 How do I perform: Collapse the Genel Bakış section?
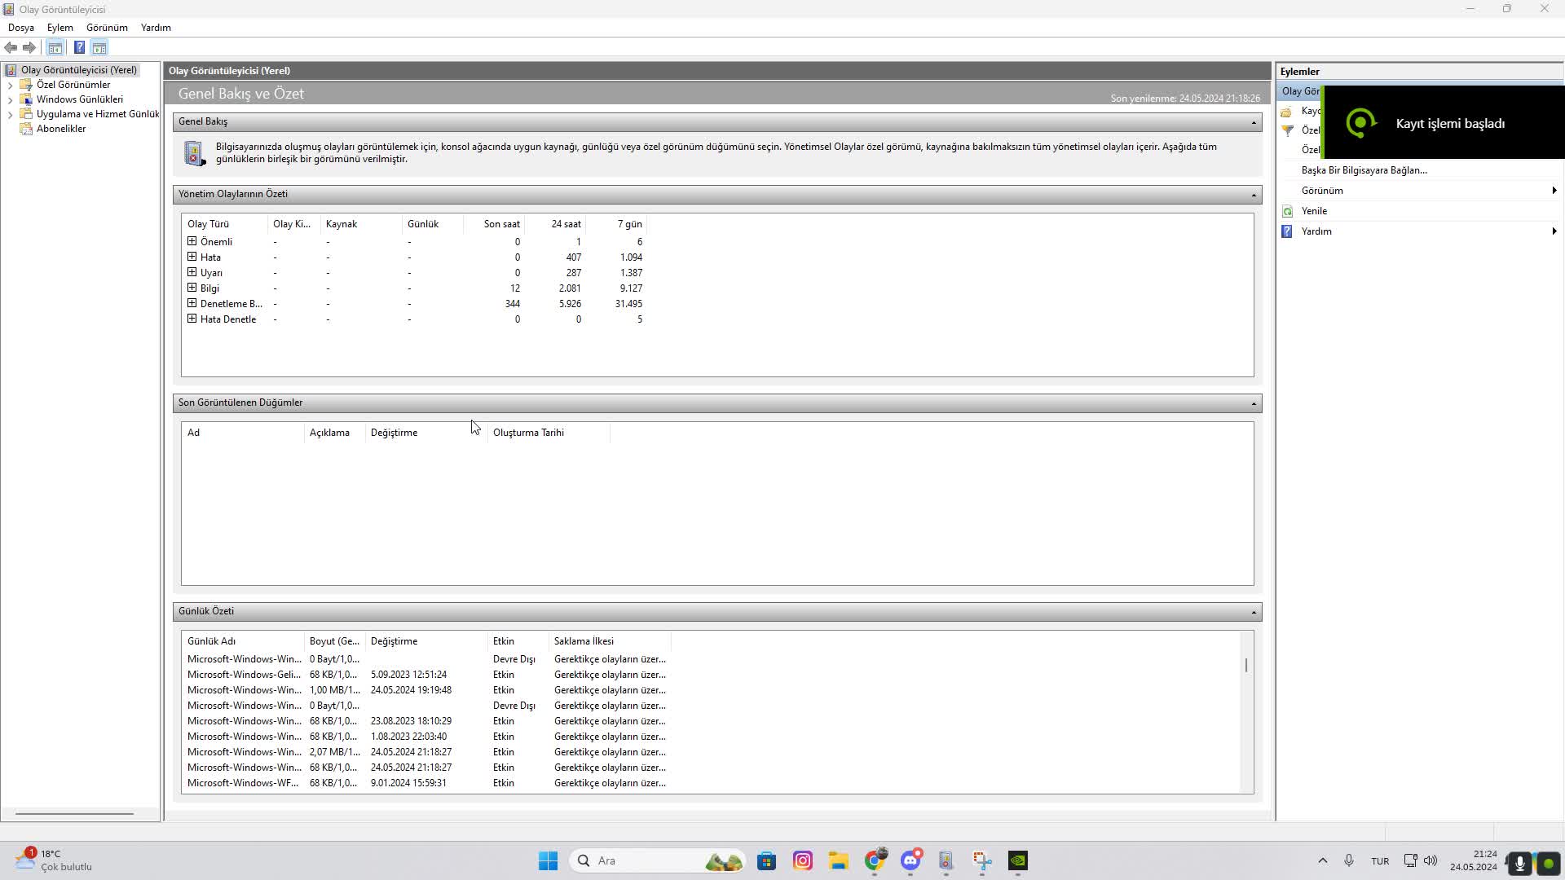pyautogui.click(x=1254, y=122)
